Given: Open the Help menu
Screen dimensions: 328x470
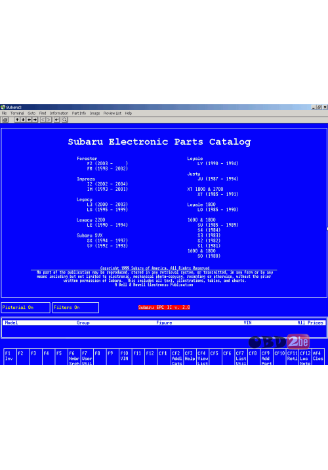Looking at the screenshot, I should (129, 113).
